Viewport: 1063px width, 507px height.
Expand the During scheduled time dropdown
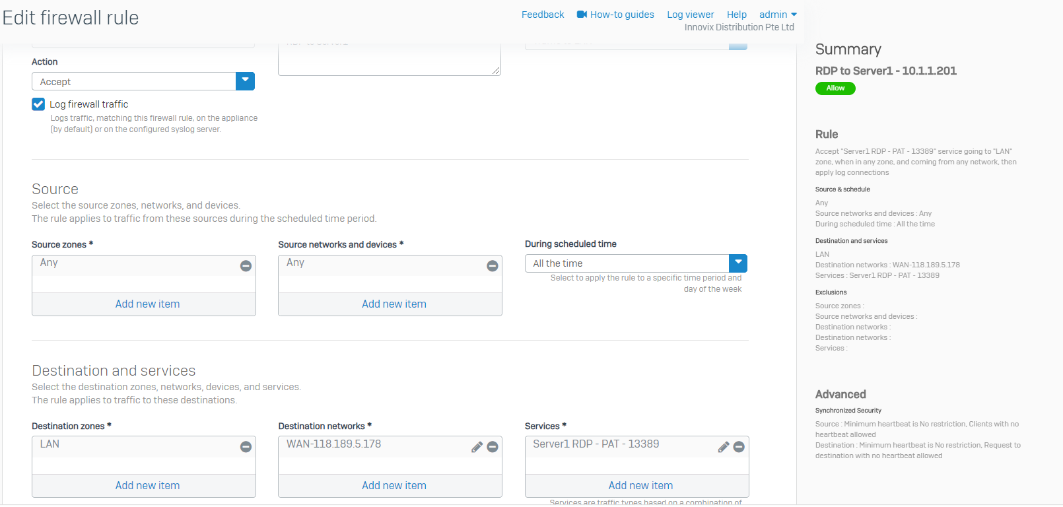tap(737, 263)
